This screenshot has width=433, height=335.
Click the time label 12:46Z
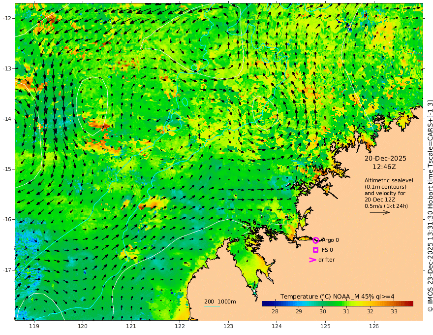[x=384, y=167]
